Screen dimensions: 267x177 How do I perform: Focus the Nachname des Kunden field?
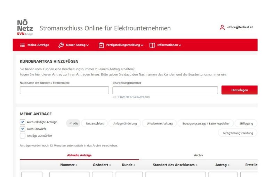tap(64, 90)
